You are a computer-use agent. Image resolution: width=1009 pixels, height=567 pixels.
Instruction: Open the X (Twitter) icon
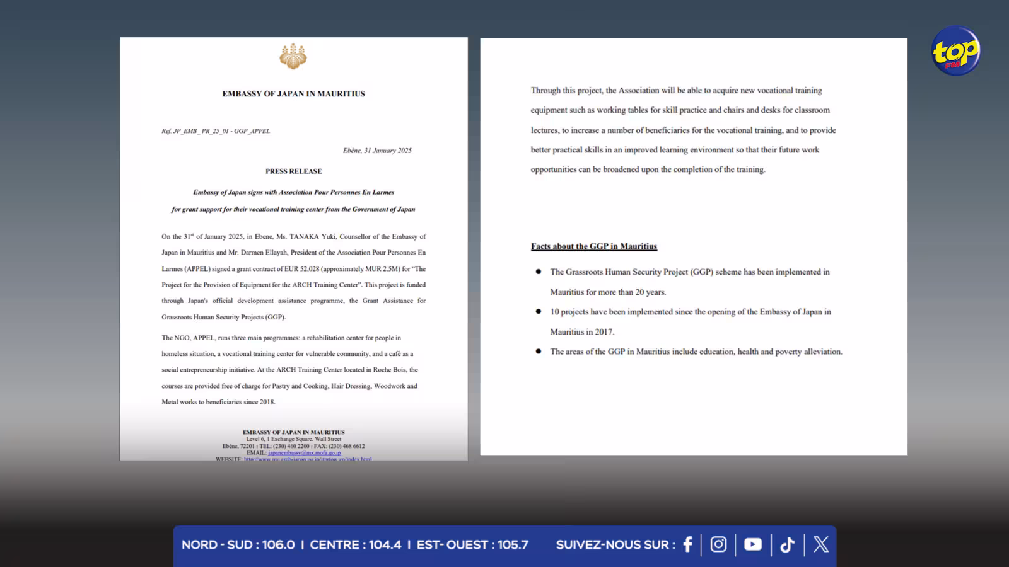coord(821,544)
